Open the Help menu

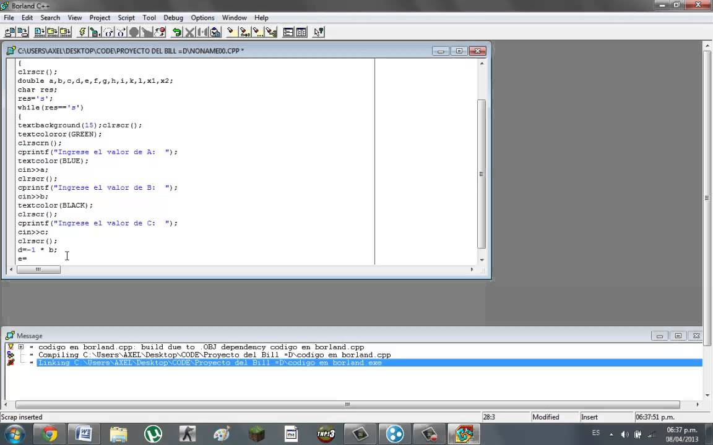click(261, 18)
